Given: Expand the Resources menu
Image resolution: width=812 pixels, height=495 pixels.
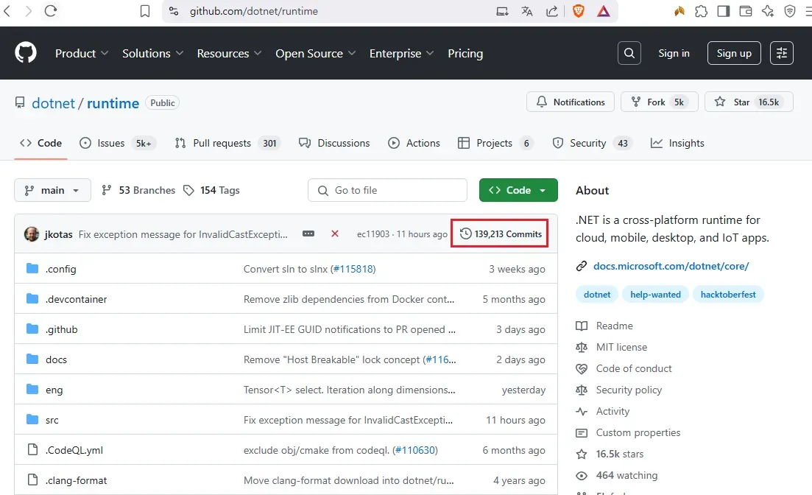Looking at the screenshot, I should point(229,53).
